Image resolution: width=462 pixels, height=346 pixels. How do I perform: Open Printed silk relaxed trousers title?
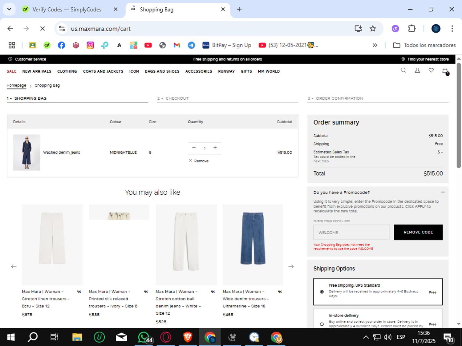click(113, 299)
